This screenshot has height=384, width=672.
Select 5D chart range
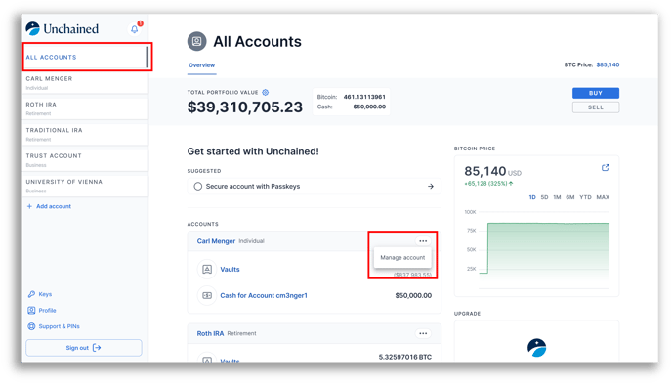(544, 197)
